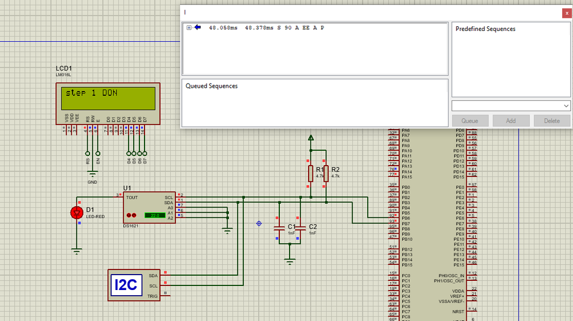Select resistor R2
This screenshot has height=321, width=573.
[326, 174]
